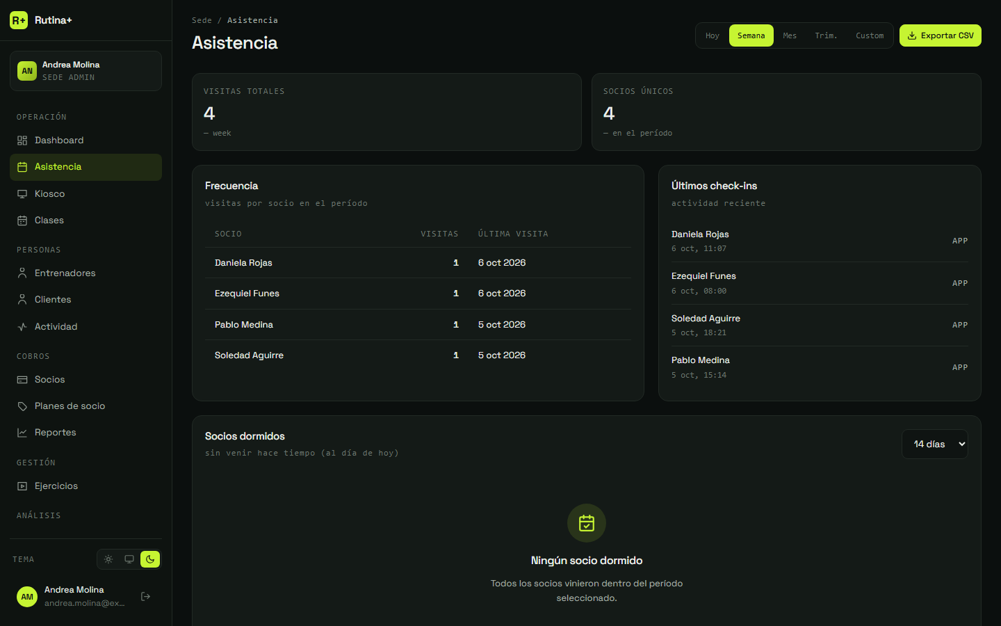Select the Semana period tab
The image size is (1001, 626).
click(751, 35)
